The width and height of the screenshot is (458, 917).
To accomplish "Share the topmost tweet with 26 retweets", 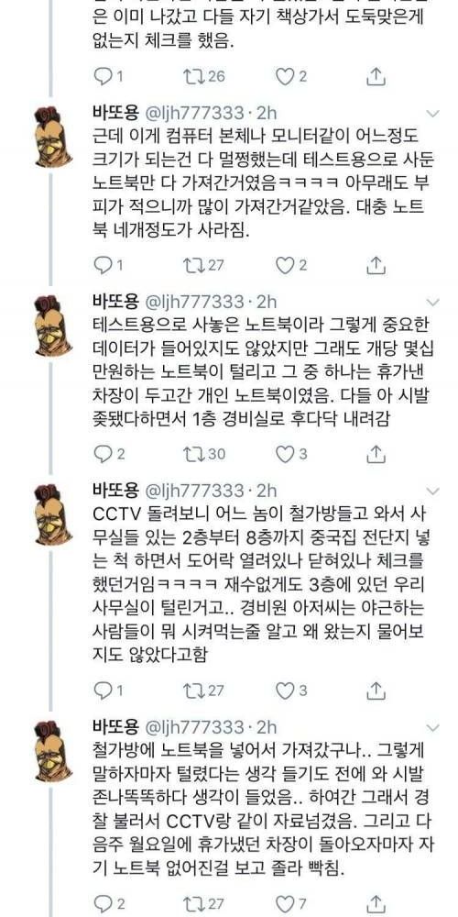I will [x=376, y=77].
